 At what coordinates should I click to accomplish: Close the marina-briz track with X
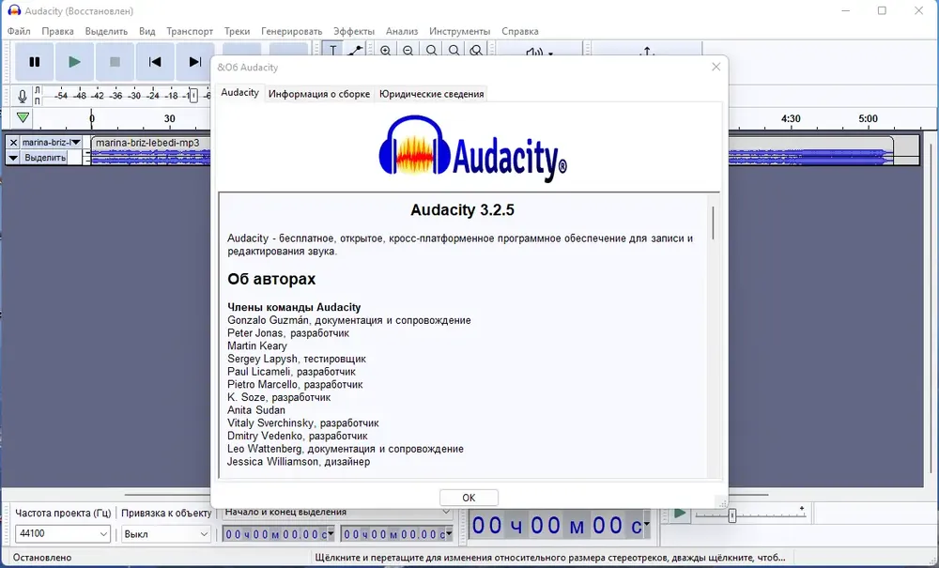13,143
